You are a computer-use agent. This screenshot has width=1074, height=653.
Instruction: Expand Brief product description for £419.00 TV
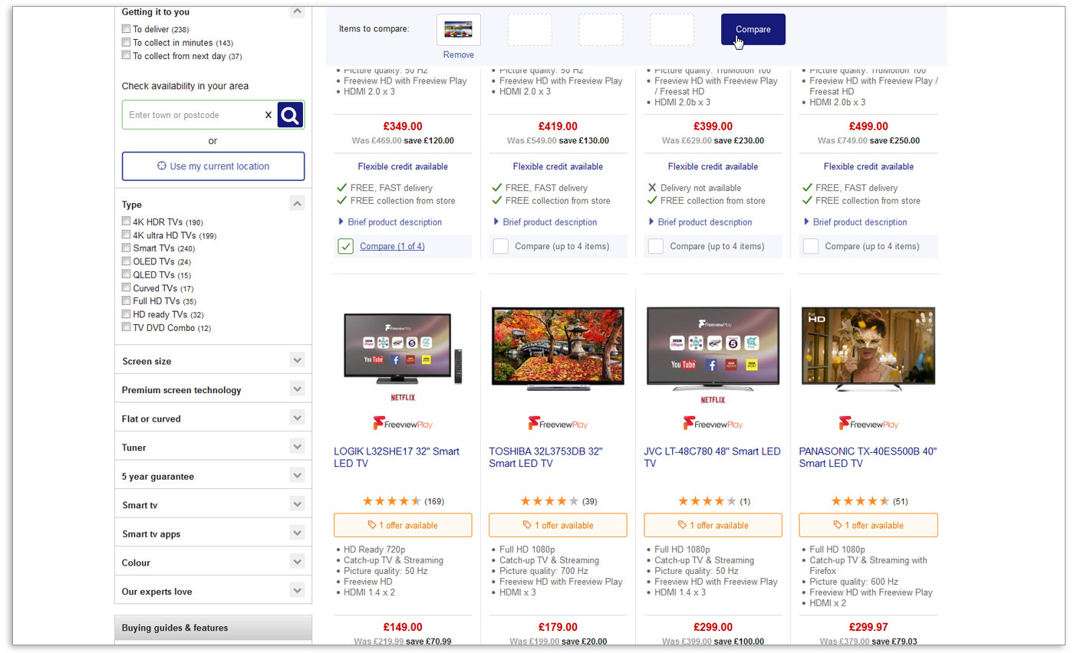pos(545,222)
